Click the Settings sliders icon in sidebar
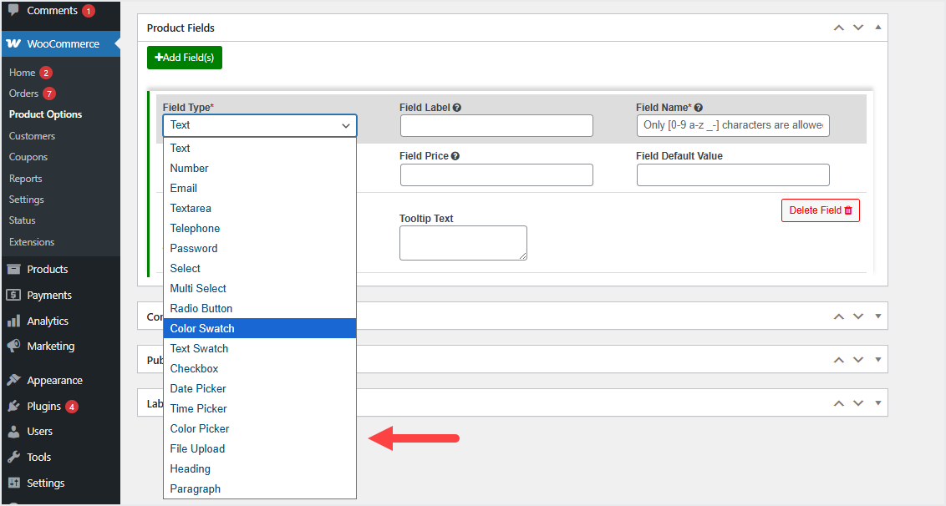 coord(13,483)
